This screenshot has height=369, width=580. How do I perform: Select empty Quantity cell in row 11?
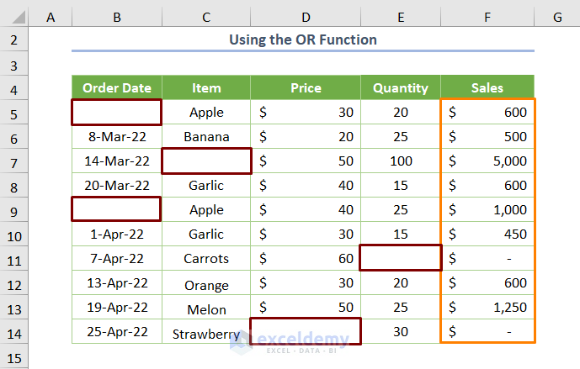(x=401, y=258)
